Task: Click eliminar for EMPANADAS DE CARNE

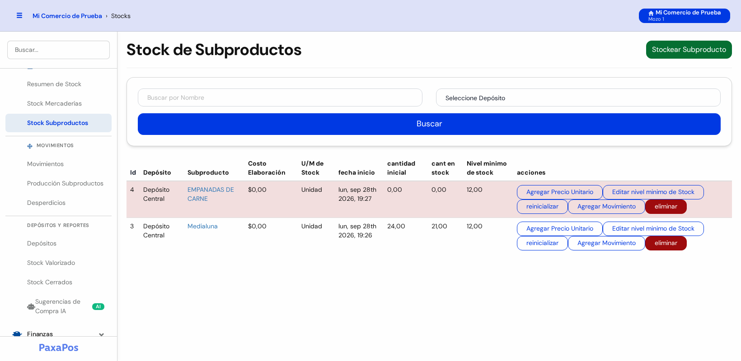Action: coord(666,207)
